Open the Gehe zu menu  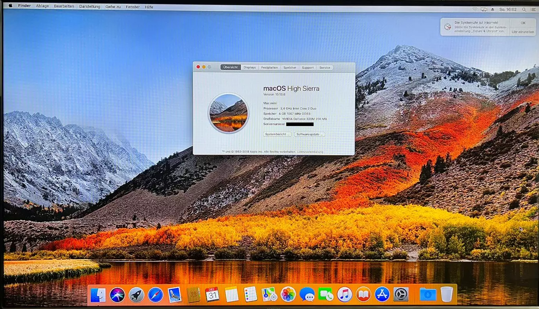point(113,7)
